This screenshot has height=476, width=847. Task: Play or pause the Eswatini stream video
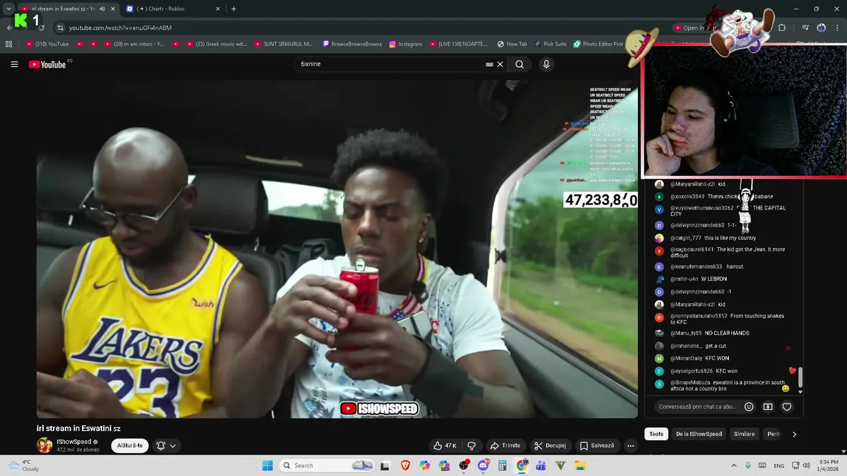tap(337, 249)
